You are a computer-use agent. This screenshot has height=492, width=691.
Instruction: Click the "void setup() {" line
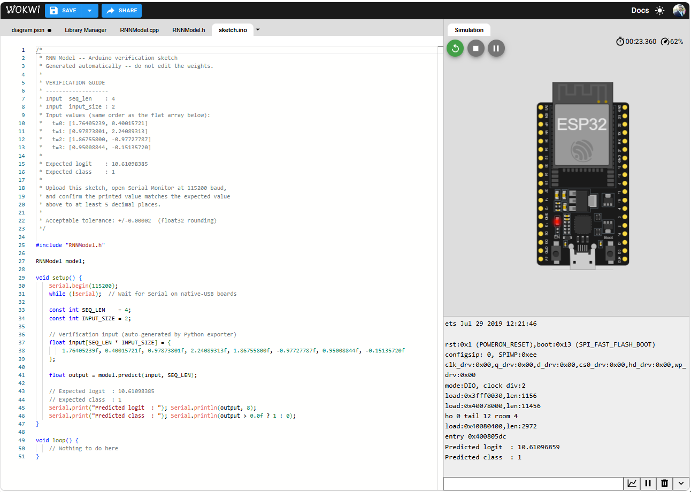click(59, 278)
